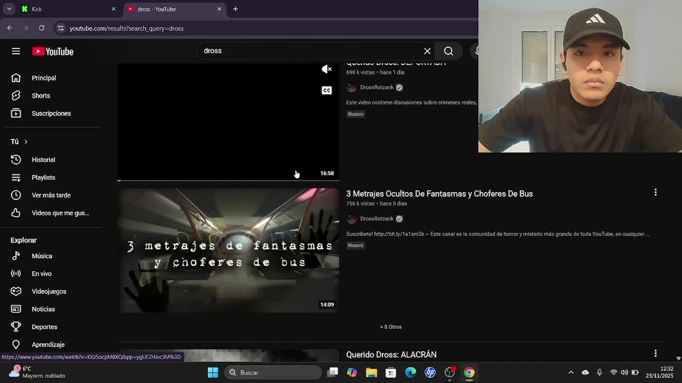This screenshot has height=383, width=682.
Task: Click the 'Explorar' sidebar heading
Action: coord(23,240)
